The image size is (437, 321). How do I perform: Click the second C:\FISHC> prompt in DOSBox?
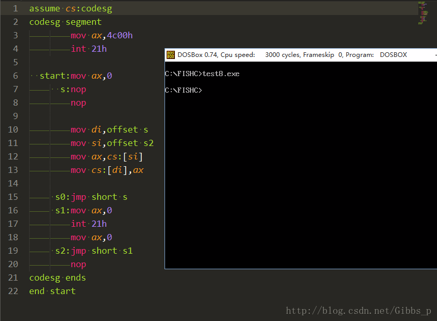pos(183,90)
